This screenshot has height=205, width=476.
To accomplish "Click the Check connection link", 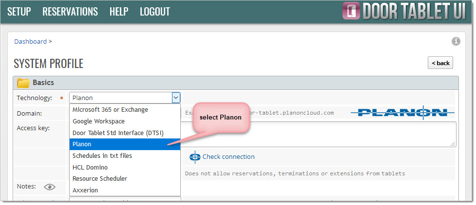I will [x=228, y=156].
